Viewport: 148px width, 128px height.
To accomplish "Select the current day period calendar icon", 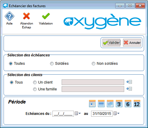I will coord(92,104).
